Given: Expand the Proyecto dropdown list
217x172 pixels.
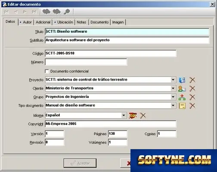Looking at the screenshot, I should point(173,80).
